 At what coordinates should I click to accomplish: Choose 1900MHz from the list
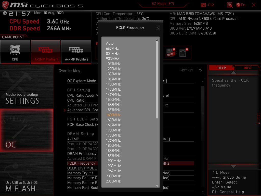(x=113, y=161)
